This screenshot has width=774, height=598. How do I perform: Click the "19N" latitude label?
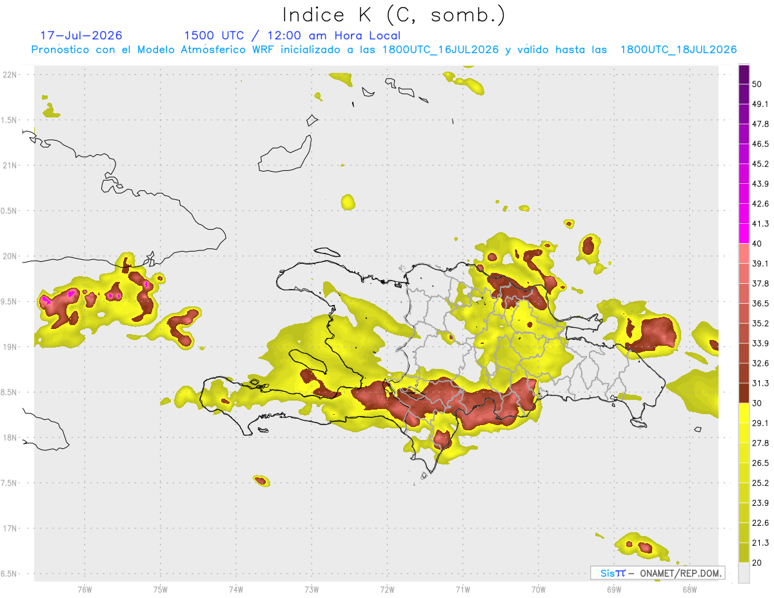(10, 347)
